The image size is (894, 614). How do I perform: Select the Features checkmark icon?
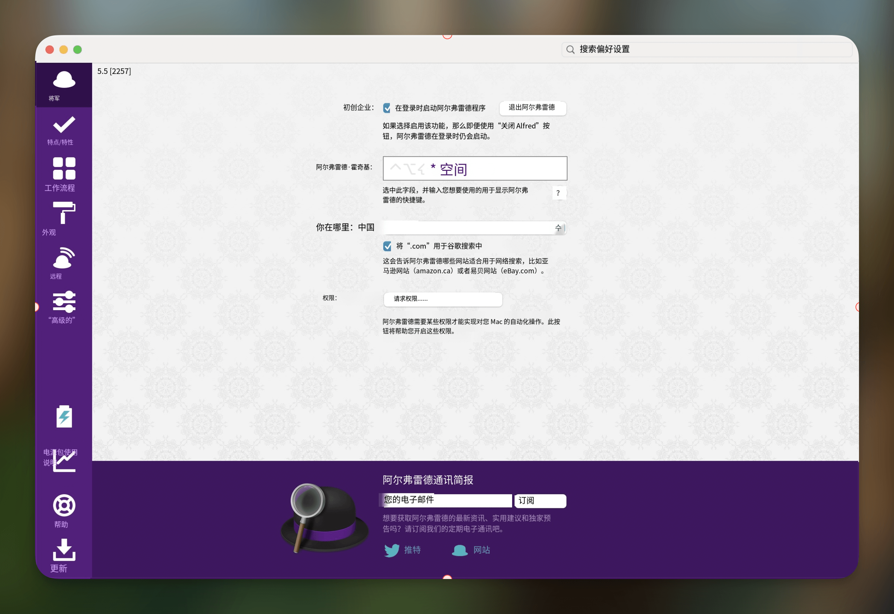click(64, 125)
